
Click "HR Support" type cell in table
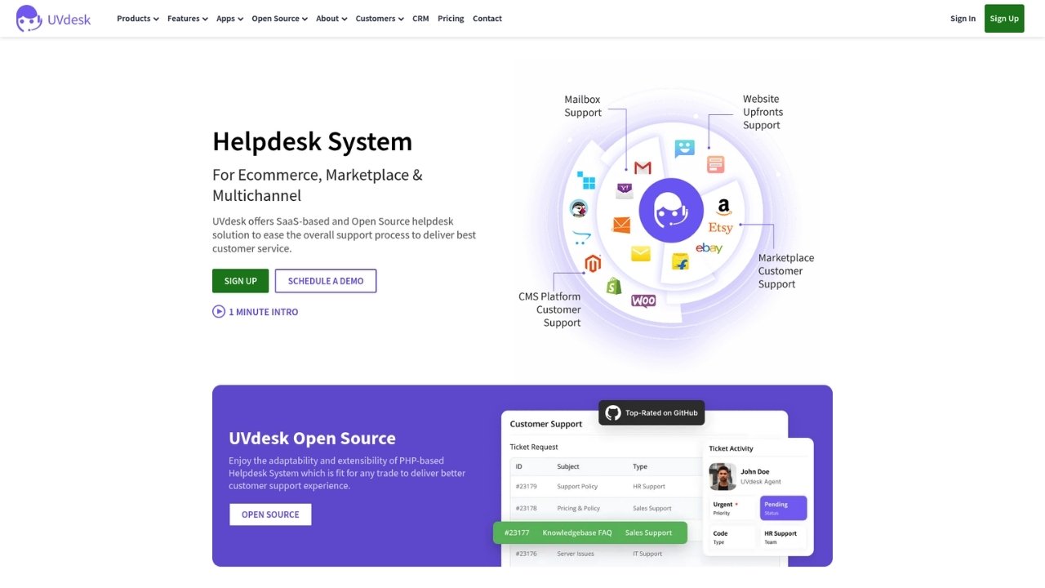click(649, 486)
